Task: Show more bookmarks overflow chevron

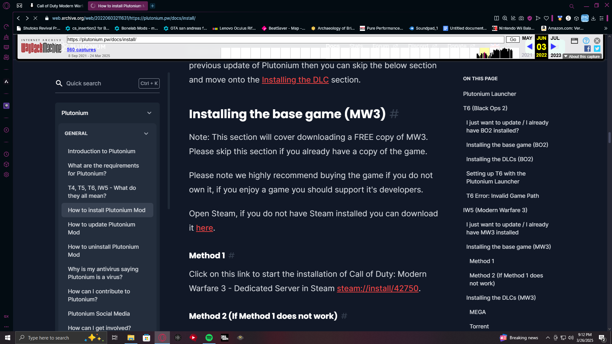Action: (x=606, y=28)
